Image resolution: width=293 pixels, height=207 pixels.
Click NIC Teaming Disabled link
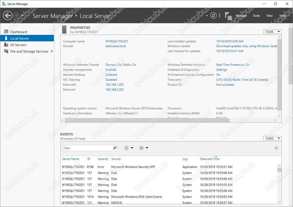pos(111,79)
